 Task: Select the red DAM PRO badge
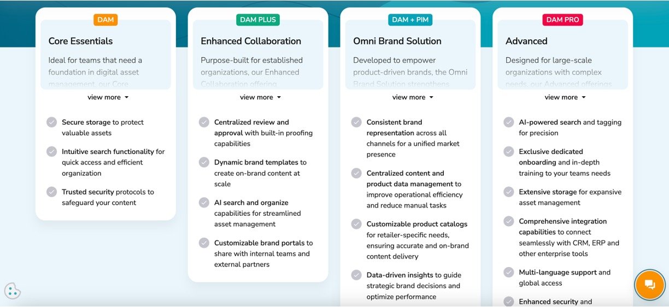click(x=562, y=20)
